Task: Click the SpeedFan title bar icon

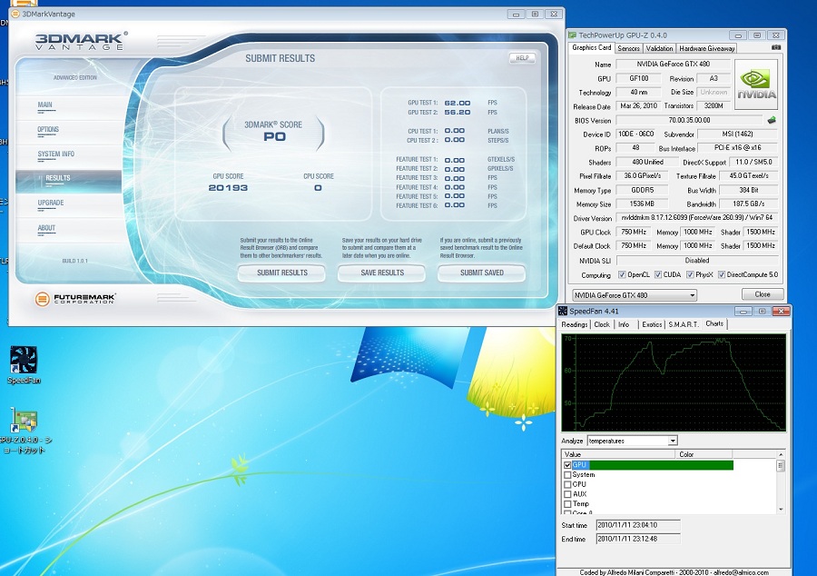Action: coord(562,311)
